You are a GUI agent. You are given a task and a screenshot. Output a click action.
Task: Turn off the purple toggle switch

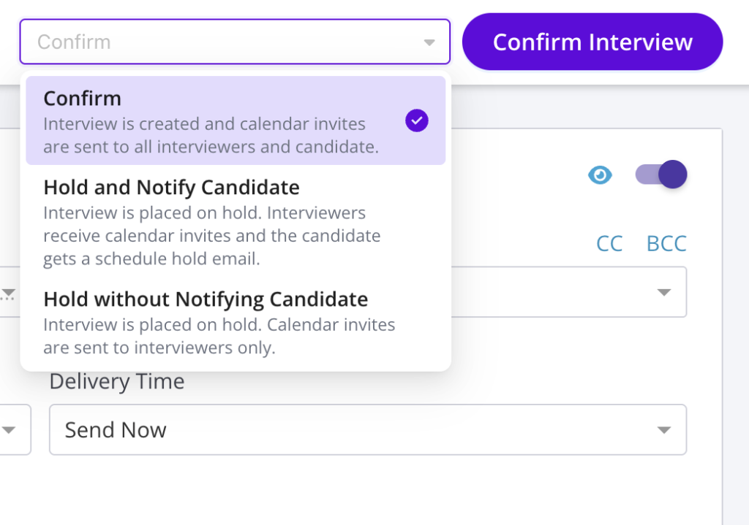pyautogui.click(x=661, y=175)
